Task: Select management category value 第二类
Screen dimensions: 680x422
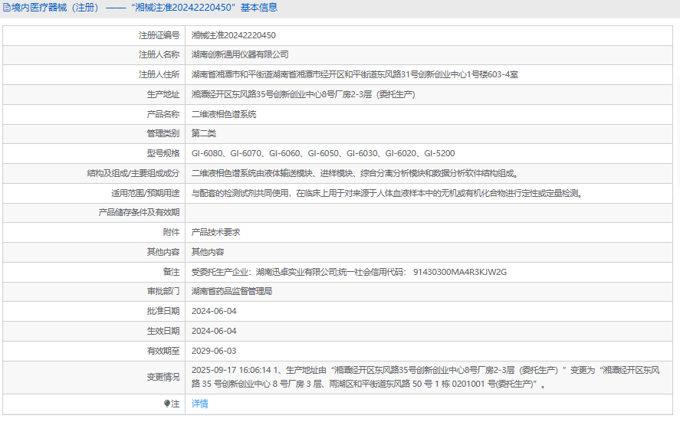Action: 204,133
